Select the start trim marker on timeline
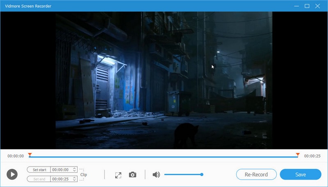 pos(30,155)
